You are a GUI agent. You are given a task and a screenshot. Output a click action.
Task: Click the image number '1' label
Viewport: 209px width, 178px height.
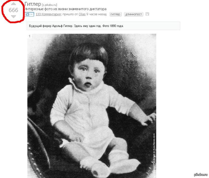(30, 36)
